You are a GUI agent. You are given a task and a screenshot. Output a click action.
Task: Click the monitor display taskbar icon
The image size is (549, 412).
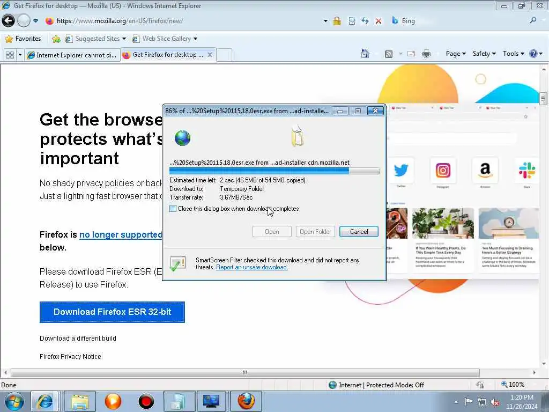(211, 401)
